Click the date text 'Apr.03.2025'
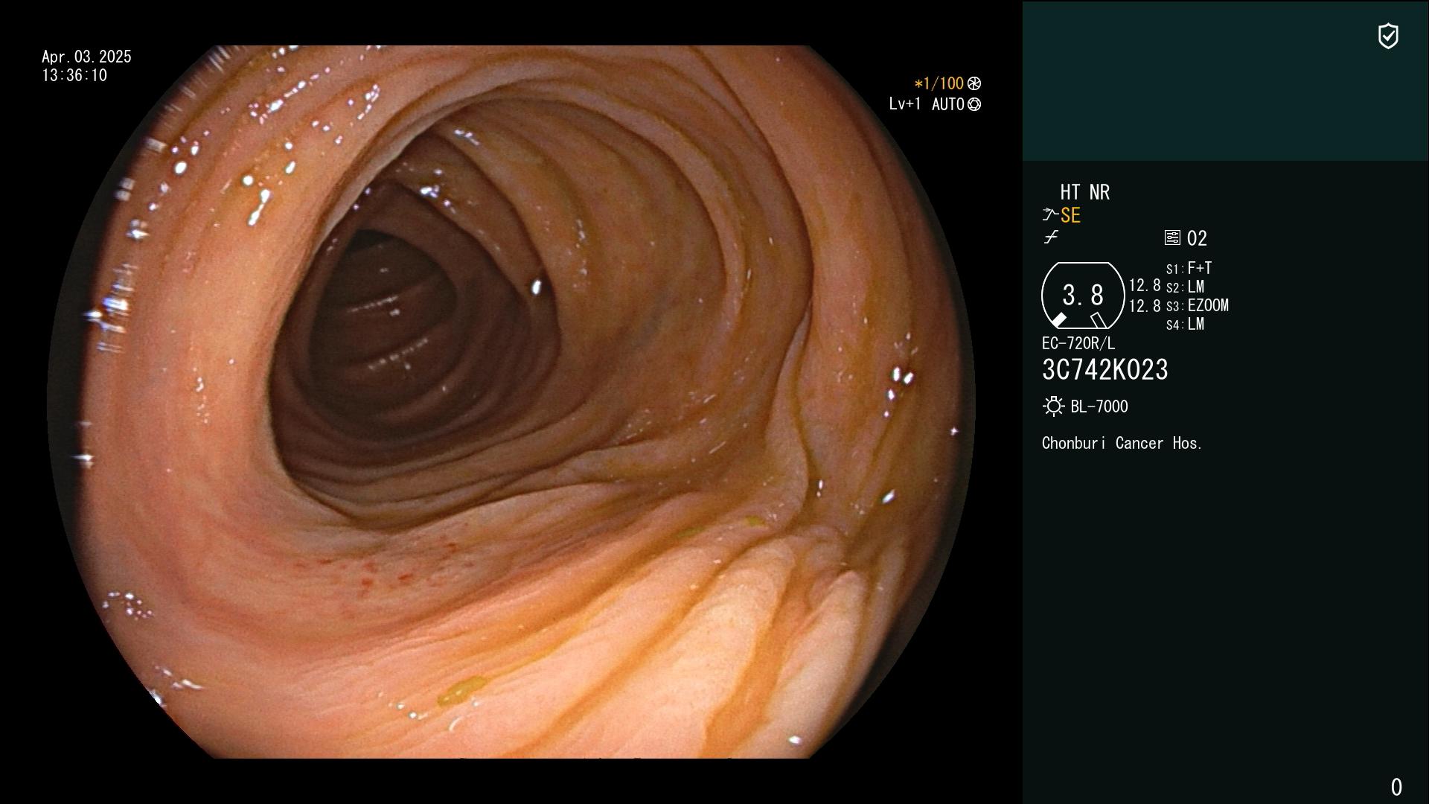The width and height of the screenshot is (1429, 804). click(86, 57)
